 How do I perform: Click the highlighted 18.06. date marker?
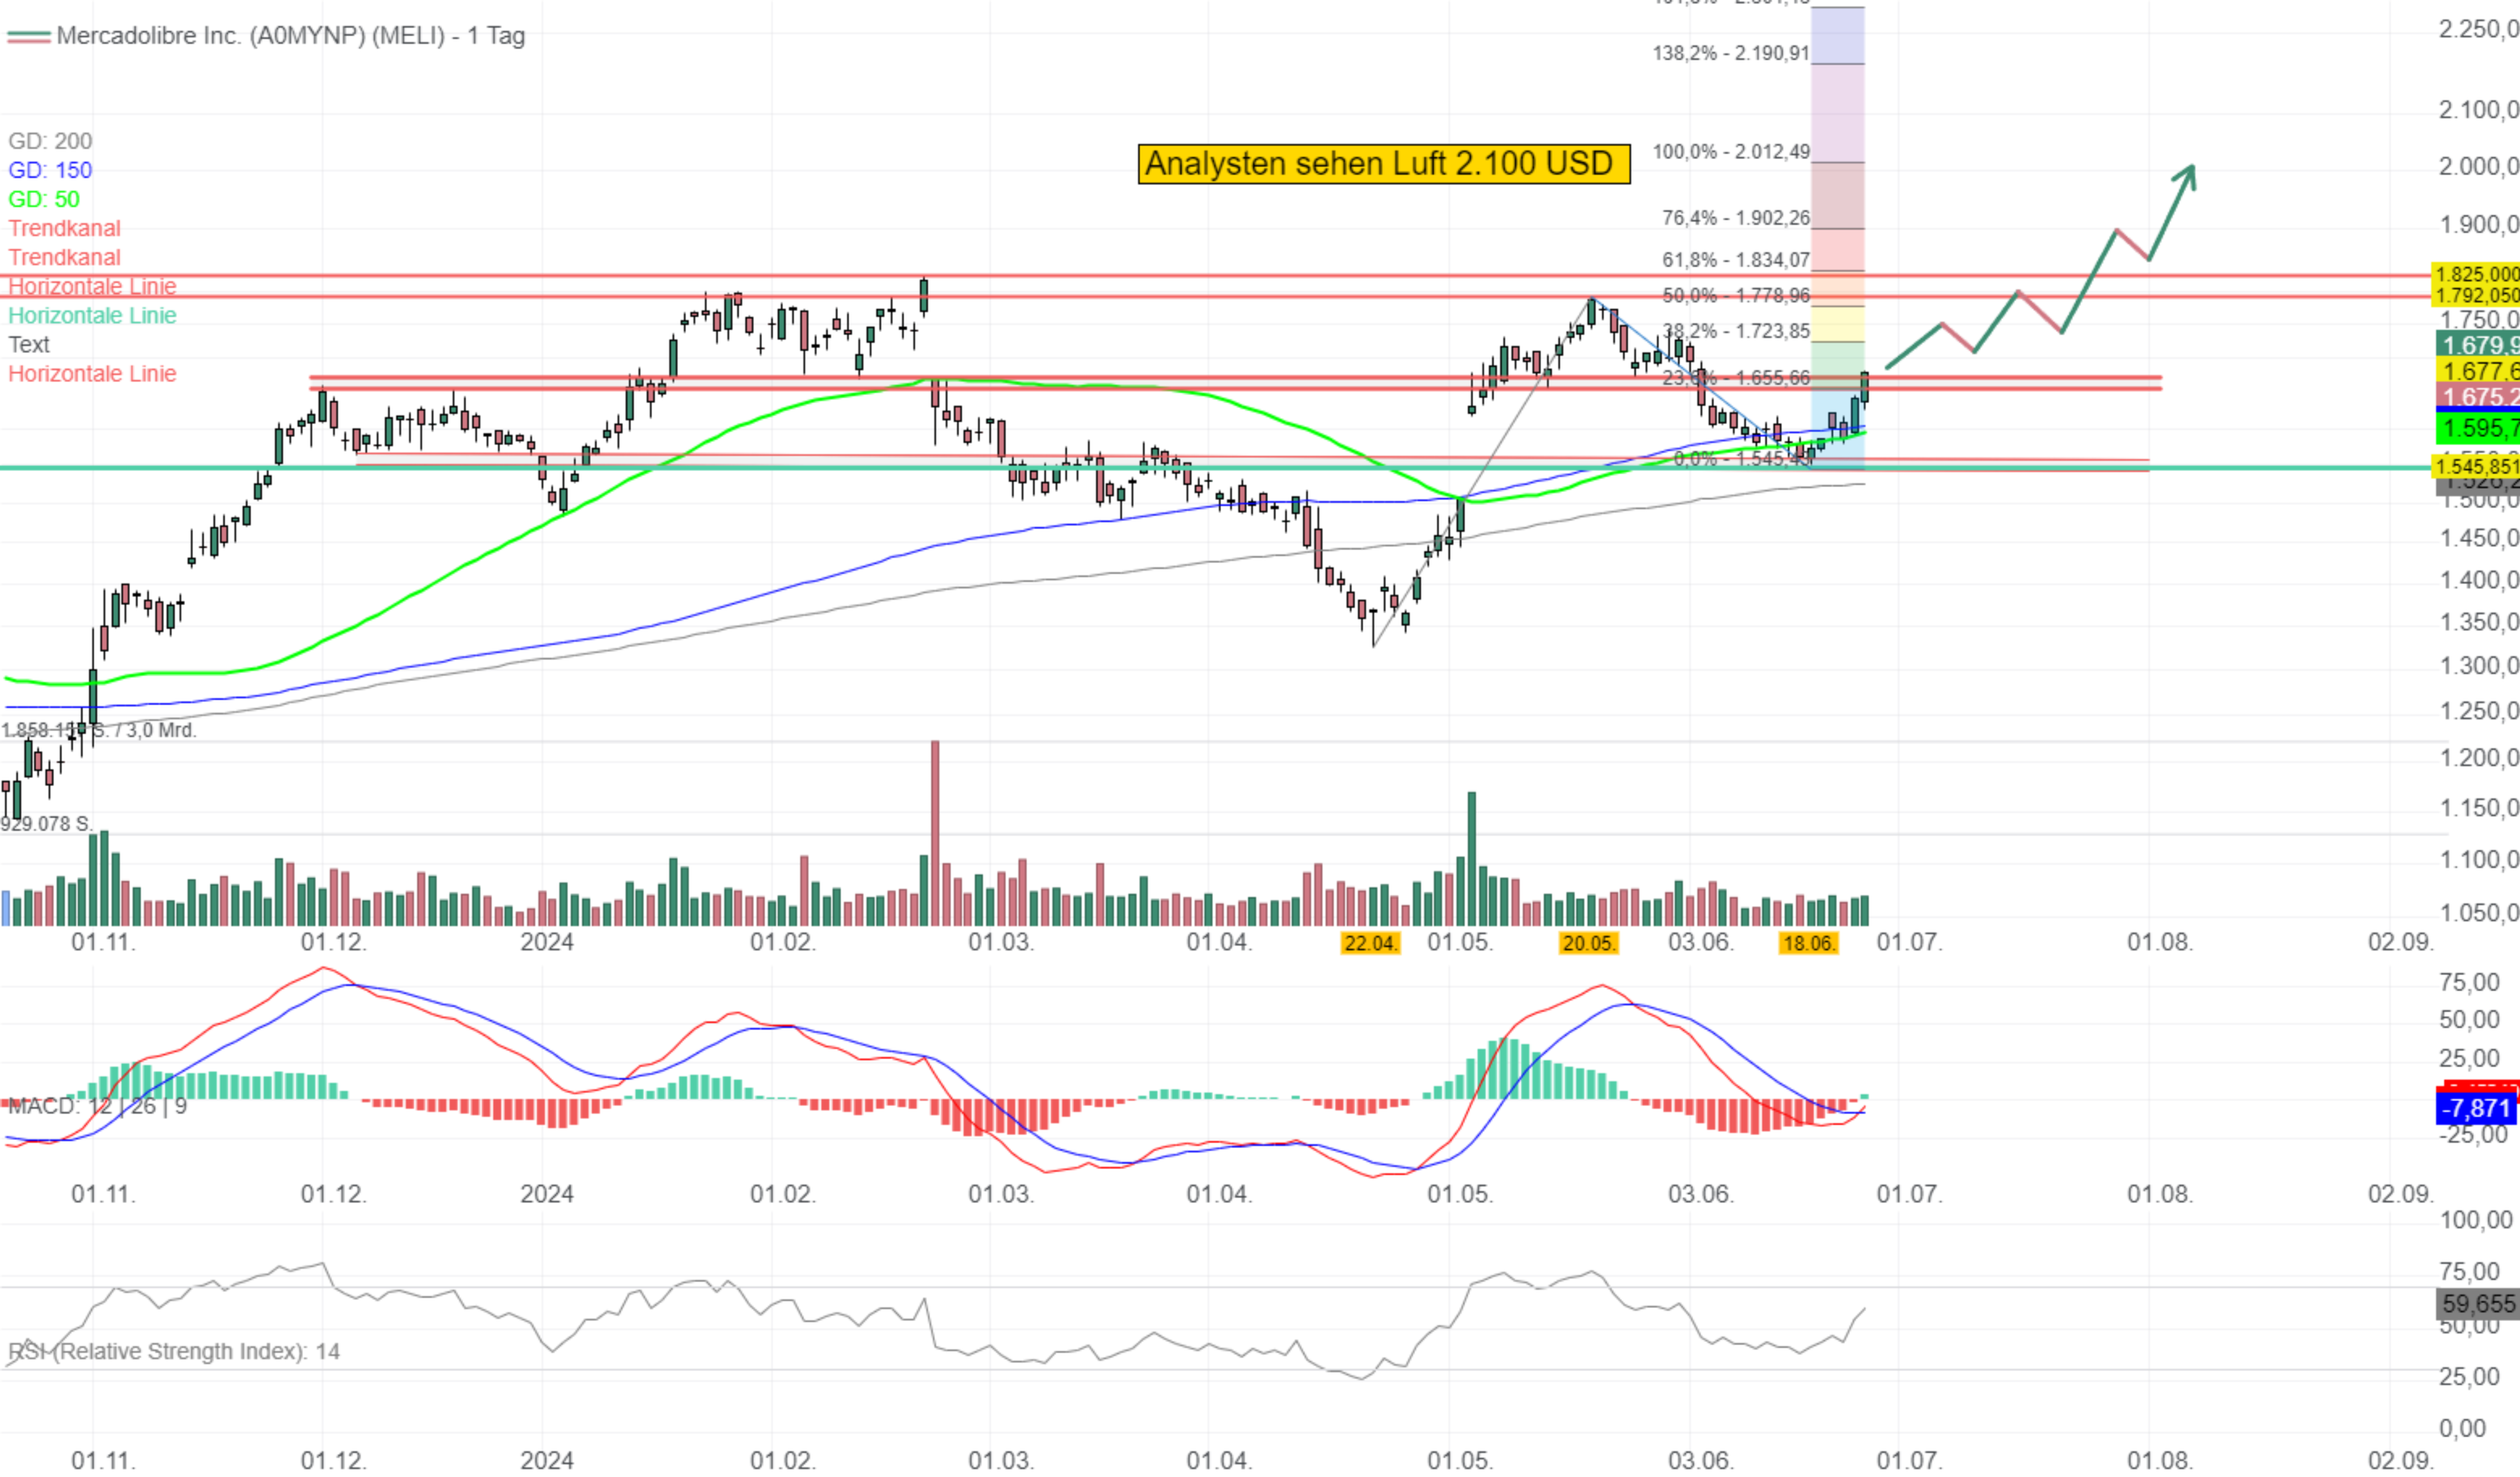click(x=1808, y=943)
